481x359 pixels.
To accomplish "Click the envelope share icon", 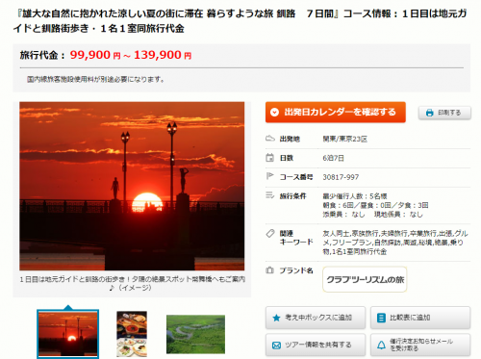I will point(276,346).
